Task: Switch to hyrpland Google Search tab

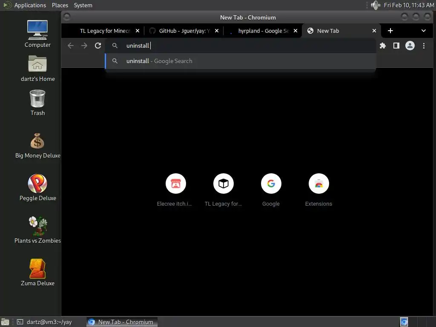Action: point(263,31)
